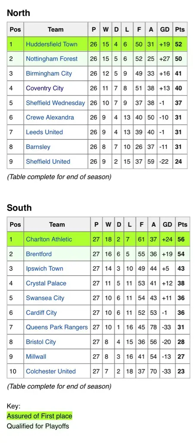Viewport: 196px width, 443px height.
Task: Select the Sheffield Wednesday link
Action: tap(56, 103)
